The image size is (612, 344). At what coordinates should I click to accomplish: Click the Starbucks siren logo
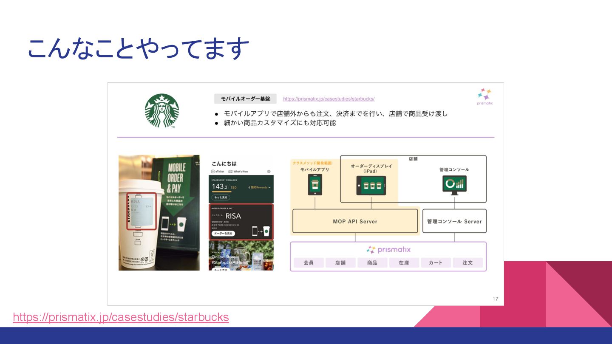pyautogui.click(x=161, y=110)
